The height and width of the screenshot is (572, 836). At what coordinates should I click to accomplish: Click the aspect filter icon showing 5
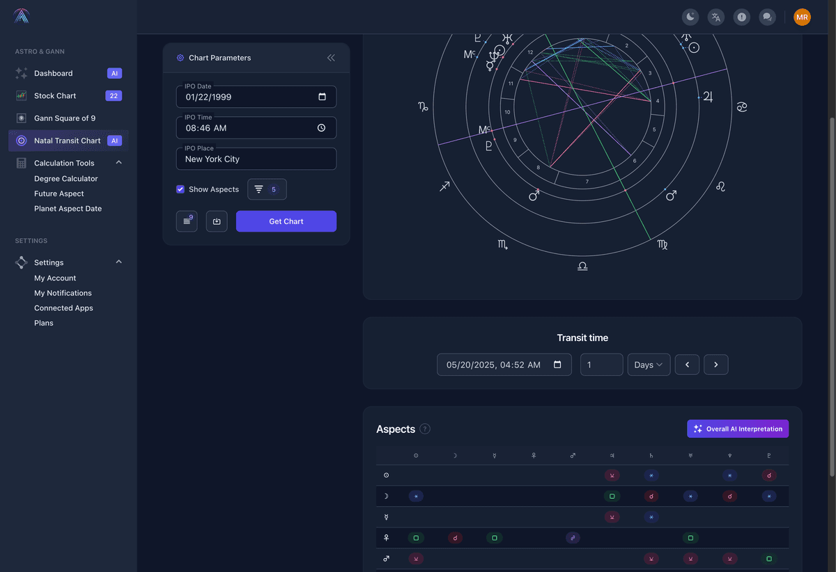point(267,189)
